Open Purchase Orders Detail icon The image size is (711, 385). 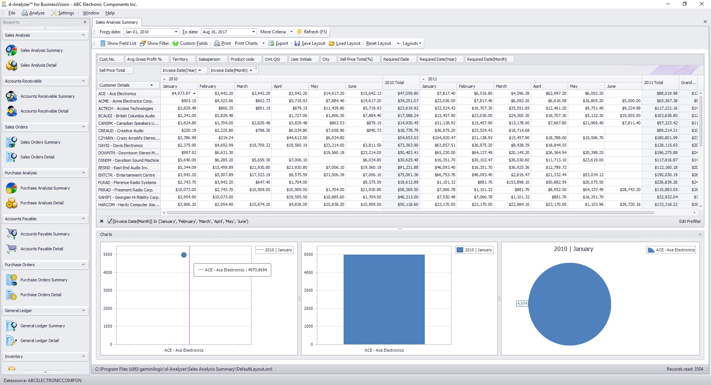pyautogui.click(x=11, y=295)
